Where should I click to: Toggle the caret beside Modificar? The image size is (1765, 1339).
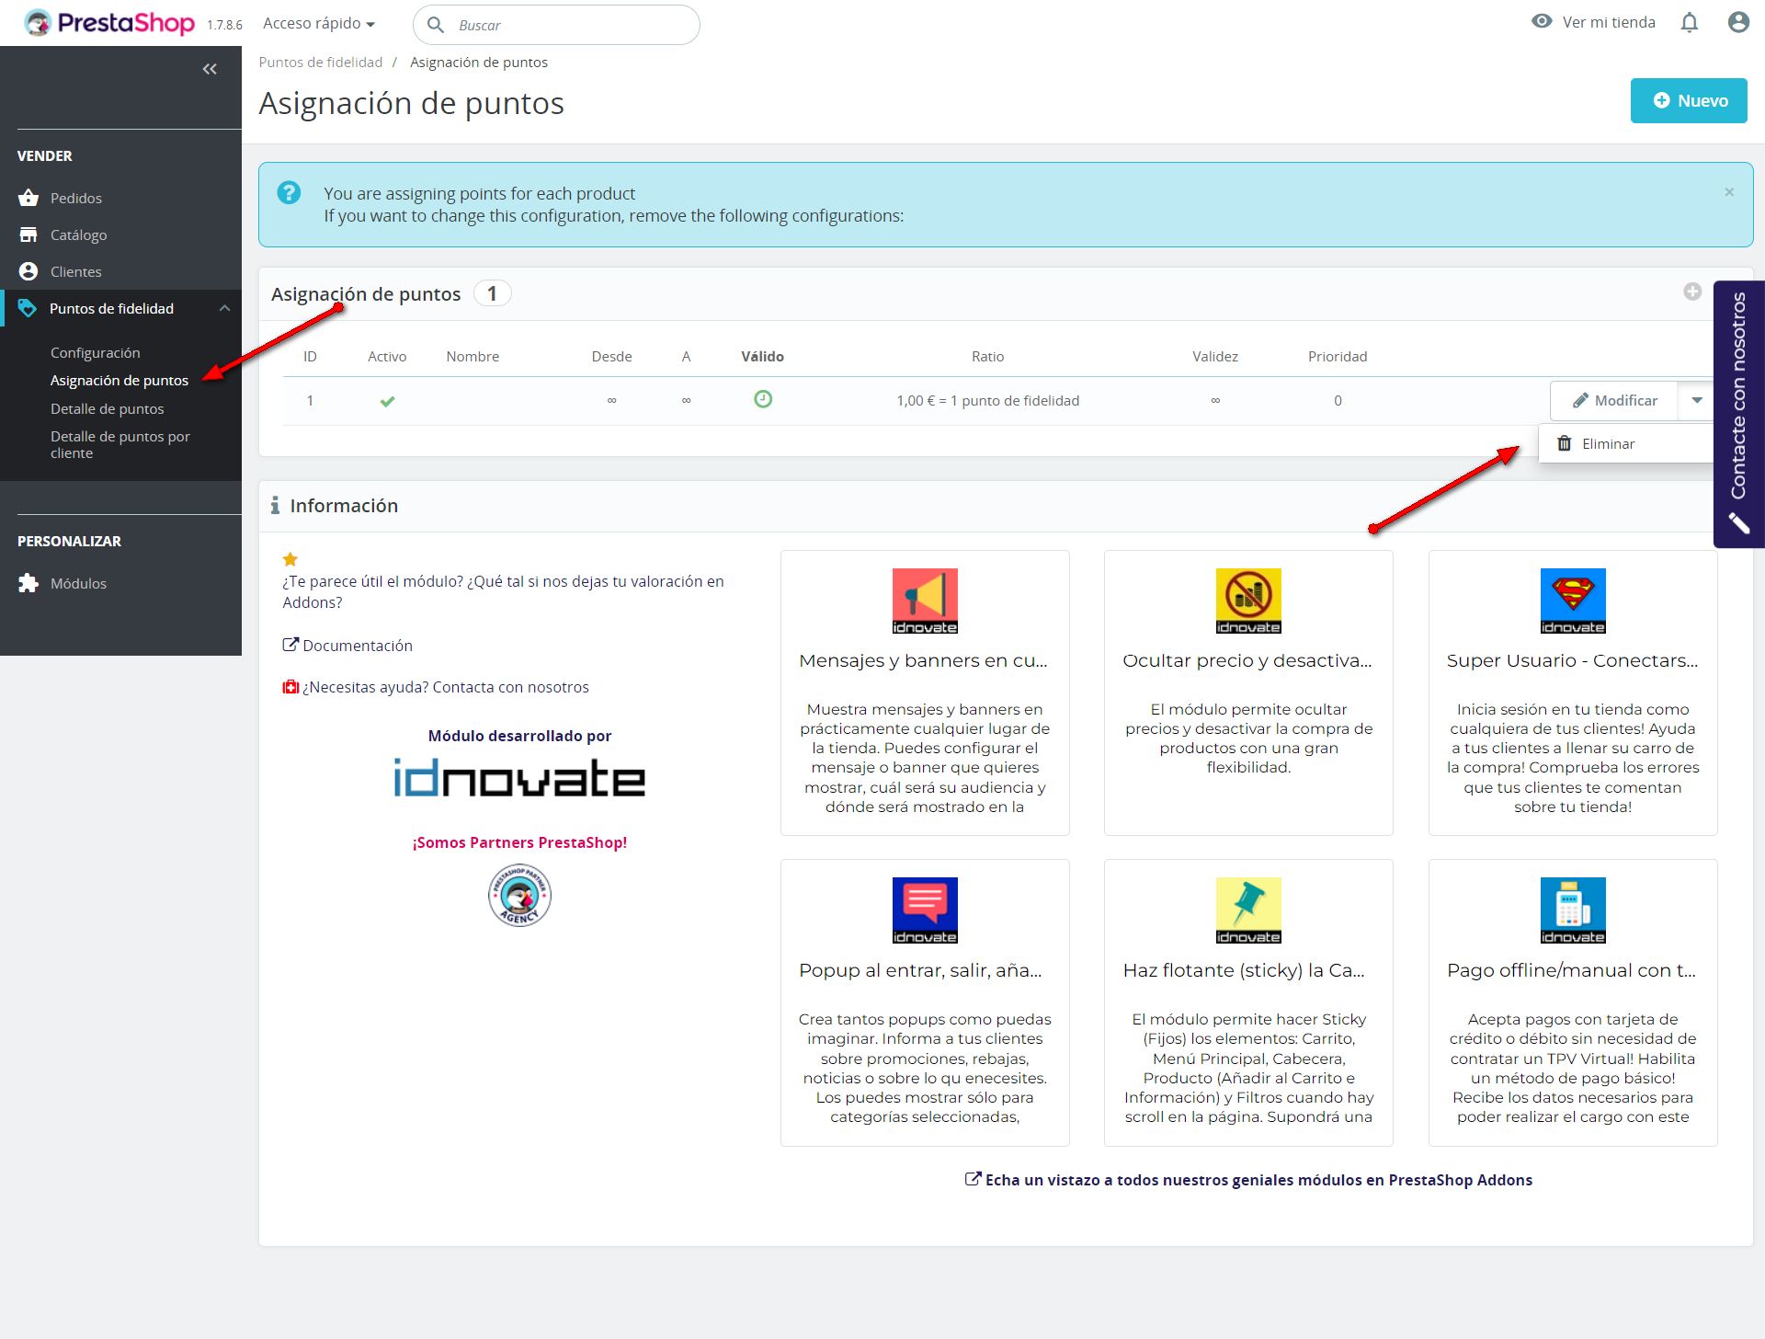(x=1696, y=400)
